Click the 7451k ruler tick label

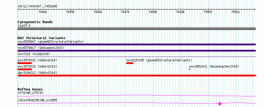click(236, 12)
